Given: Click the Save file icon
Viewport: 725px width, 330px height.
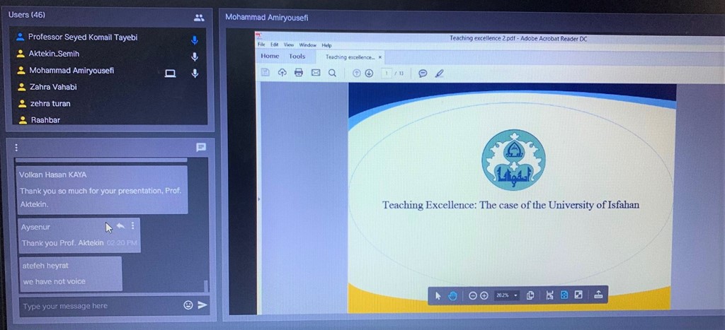Looking at the screenshot, I should [266, 72].
